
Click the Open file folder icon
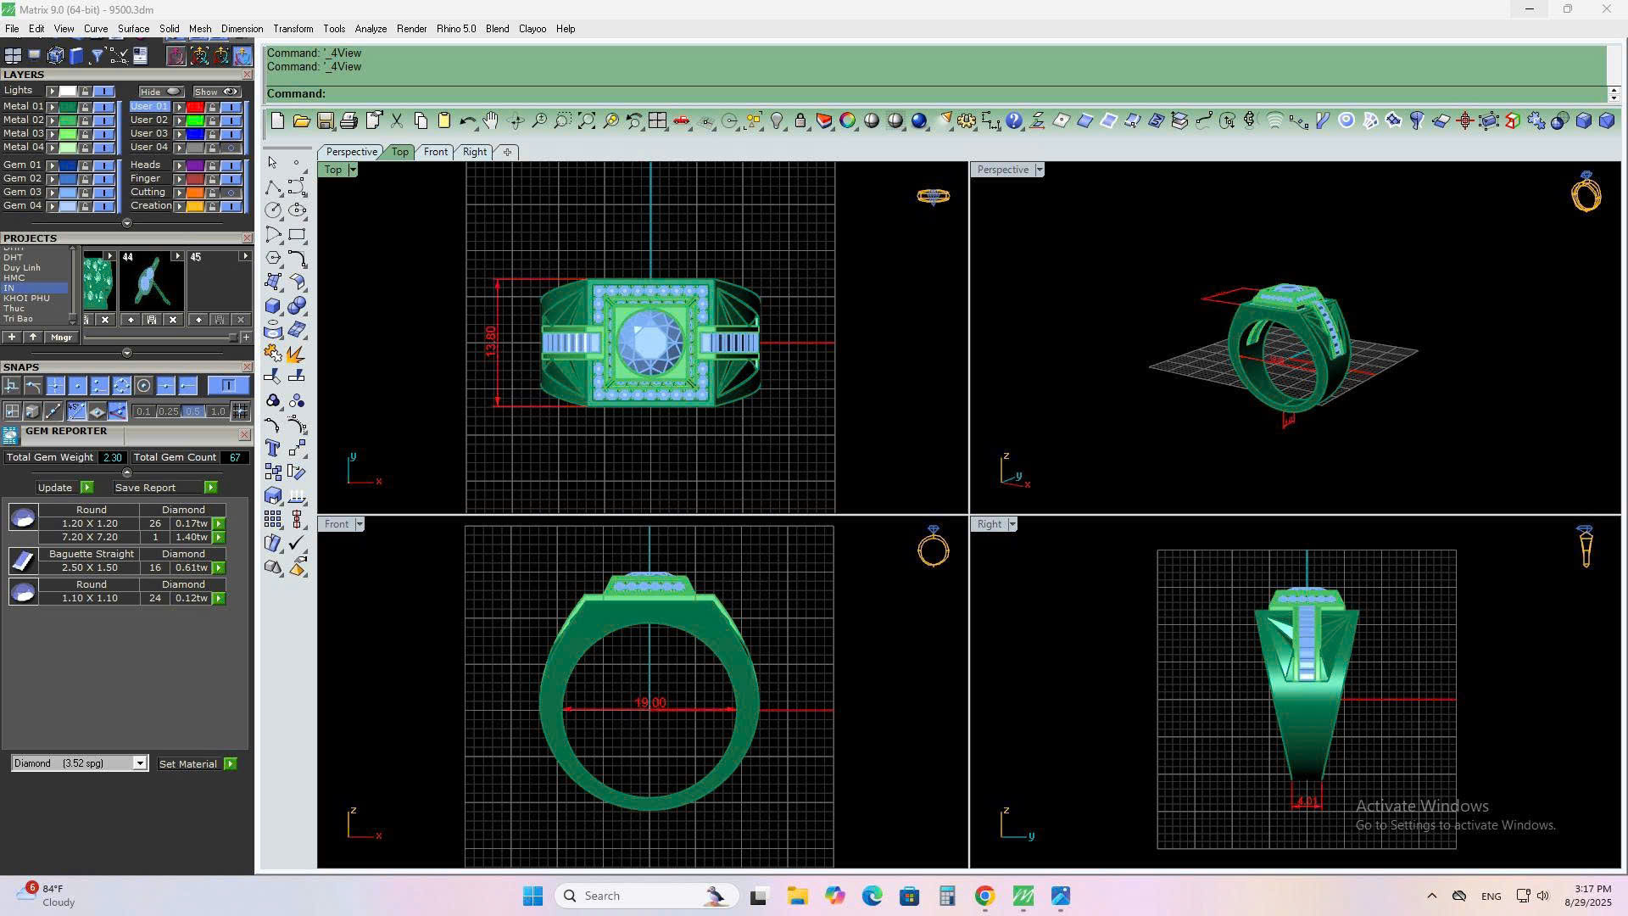[x=301, y=121]
